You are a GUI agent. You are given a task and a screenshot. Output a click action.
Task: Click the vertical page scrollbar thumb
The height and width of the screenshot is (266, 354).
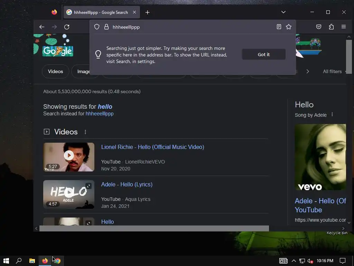349,56
